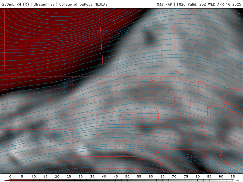Select the "95" colorbar tick label
The width and height of the screenshot is (243, 182).
(x=233, y=177)
